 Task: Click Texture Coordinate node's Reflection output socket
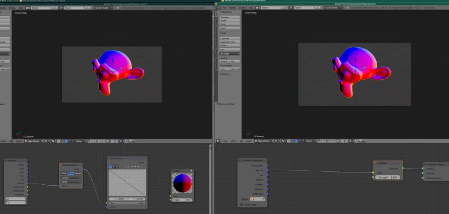(268, 194)
